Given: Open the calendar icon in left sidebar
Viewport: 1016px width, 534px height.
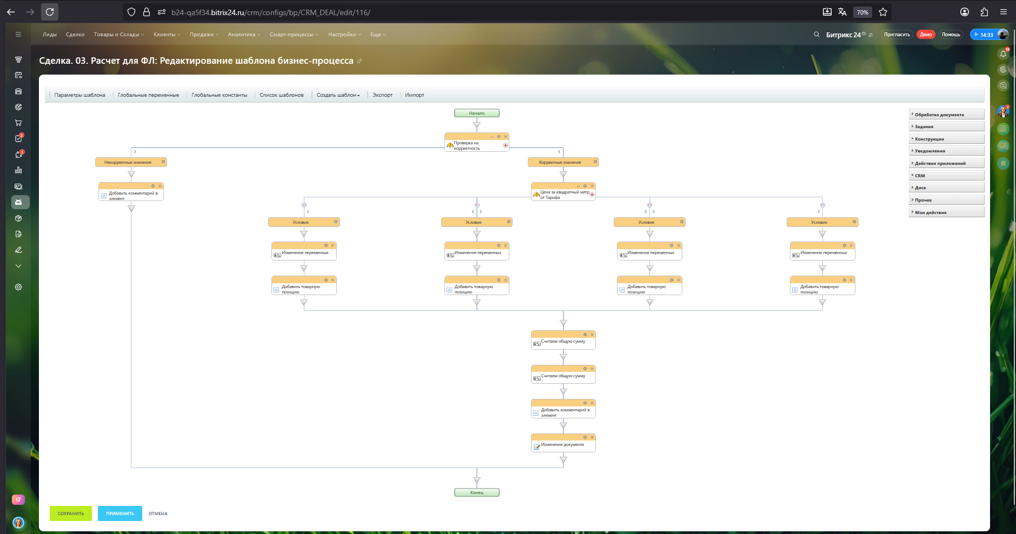Looking at the screenshot, I should click(x=18, y=75).
